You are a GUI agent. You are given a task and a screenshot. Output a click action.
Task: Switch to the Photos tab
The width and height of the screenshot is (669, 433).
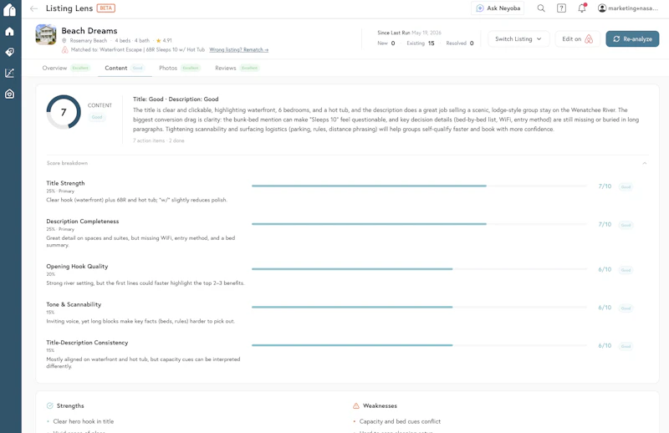[180, 68]
